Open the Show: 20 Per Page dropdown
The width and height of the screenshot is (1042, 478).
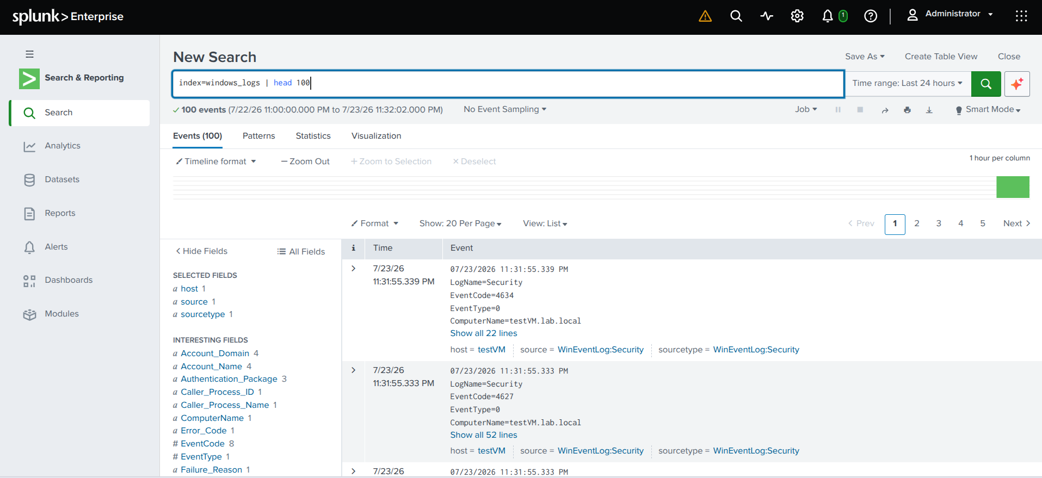[x=460, y=224]
